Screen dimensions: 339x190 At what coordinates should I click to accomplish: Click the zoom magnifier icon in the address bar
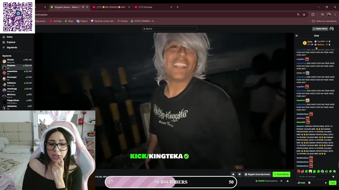[x=298, y=15]
